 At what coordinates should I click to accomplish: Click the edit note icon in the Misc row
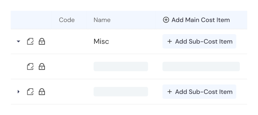[30, 41]
